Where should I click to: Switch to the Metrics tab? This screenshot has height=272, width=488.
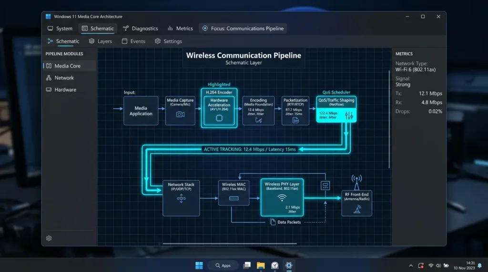pos(180,28)
